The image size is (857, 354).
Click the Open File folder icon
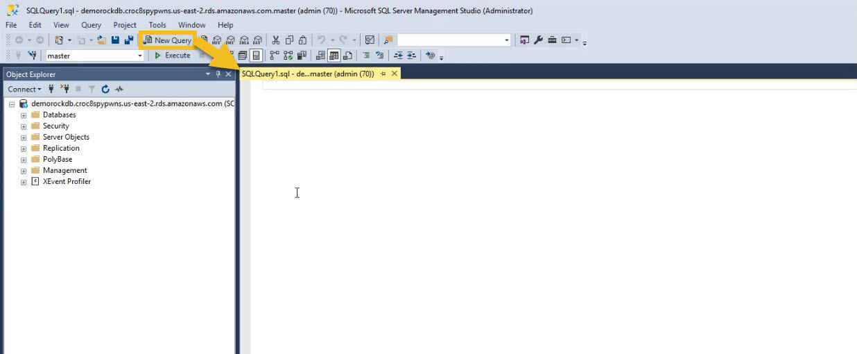[101, 40]
